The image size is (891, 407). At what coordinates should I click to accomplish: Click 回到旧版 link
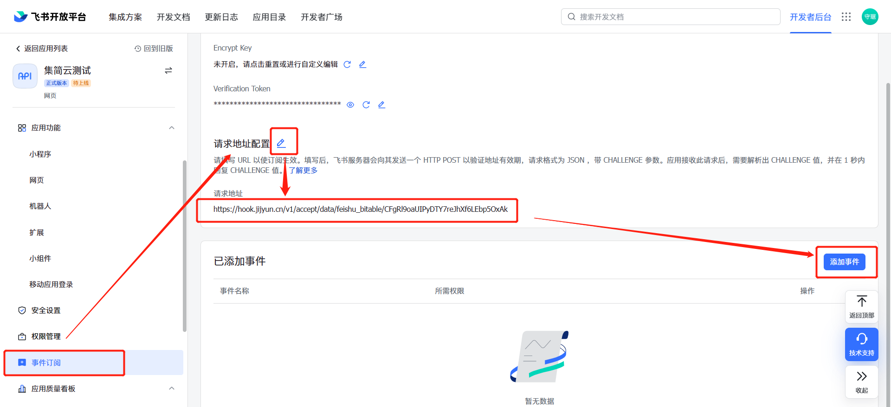click(158, 49)
